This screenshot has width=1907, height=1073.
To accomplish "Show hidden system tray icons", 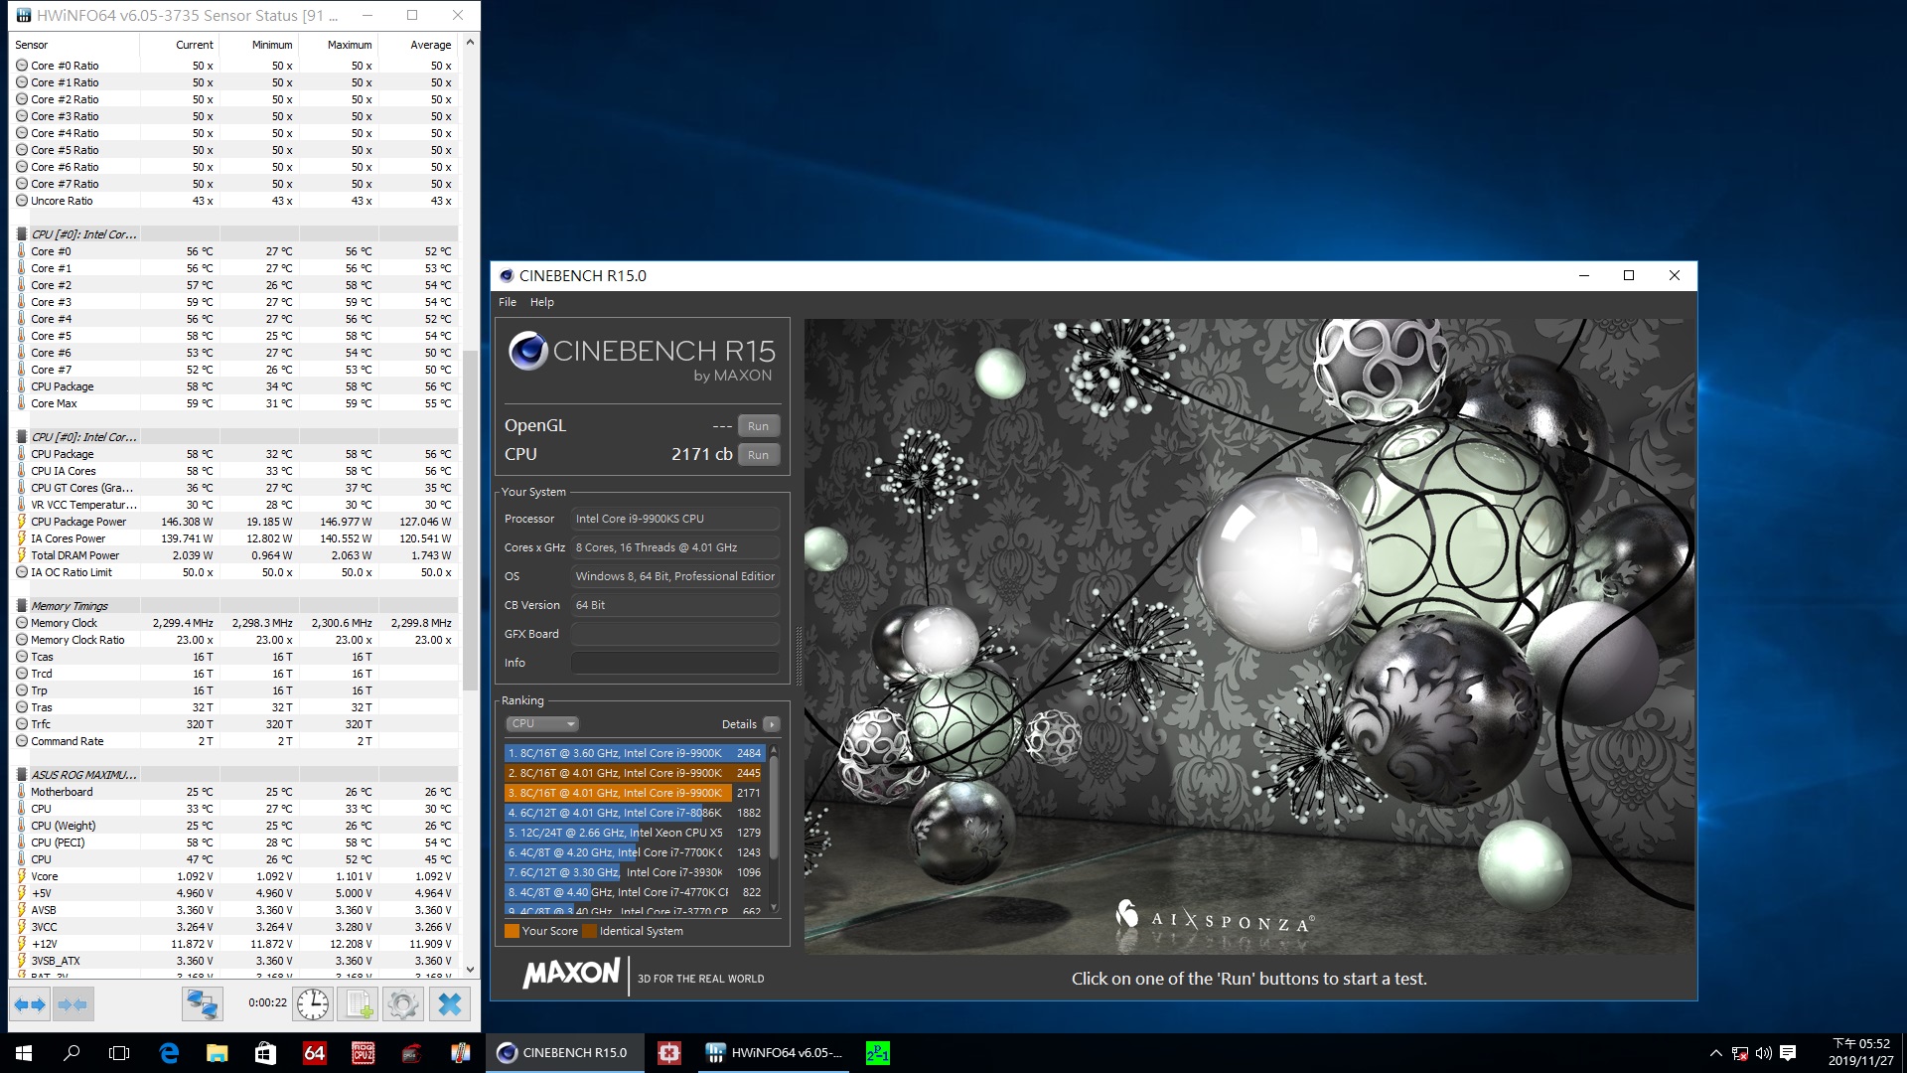I will coord(1715,1053).
